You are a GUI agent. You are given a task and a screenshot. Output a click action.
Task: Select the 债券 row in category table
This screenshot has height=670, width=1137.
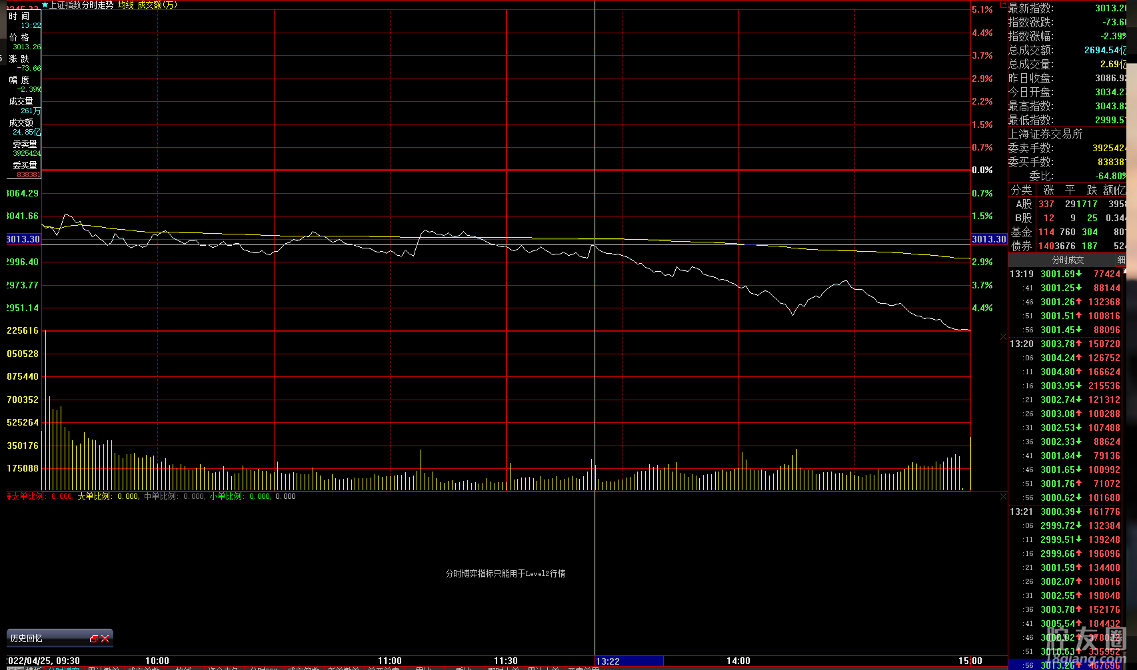point(1022,246)
